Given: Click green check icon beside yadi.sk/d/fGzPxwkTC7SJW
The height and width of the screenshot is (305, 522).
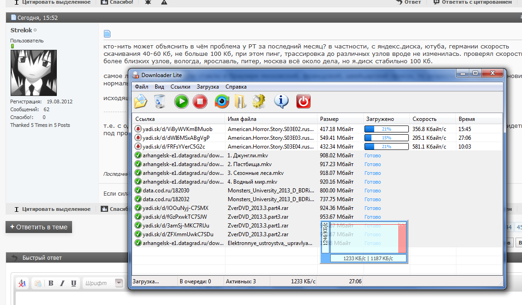Looking at the screenshot, I should [138, 216].
